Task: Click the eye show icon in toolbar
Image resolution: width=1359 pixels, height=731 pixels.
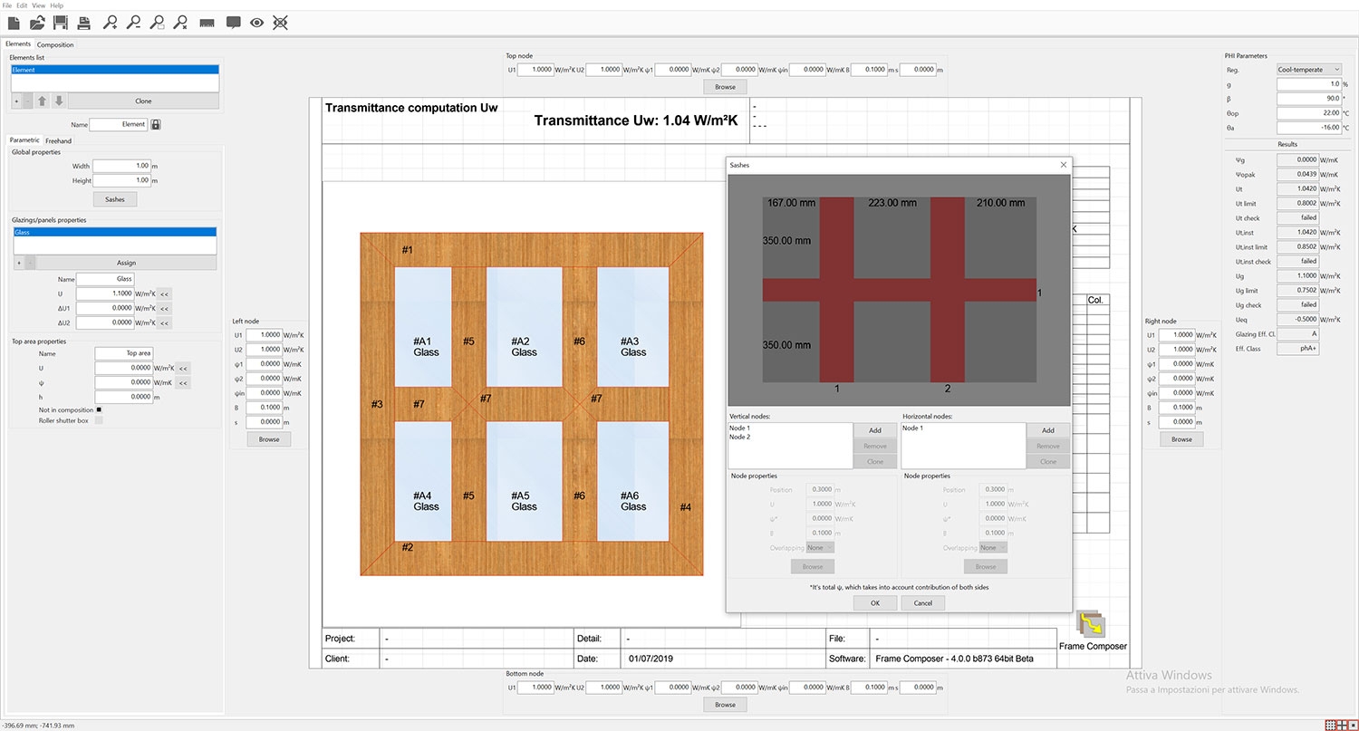Action: pos(256,22)
